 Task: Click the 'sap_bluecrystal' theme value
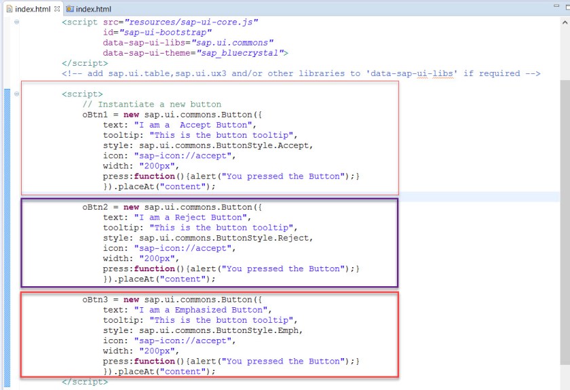click(240, 53)
